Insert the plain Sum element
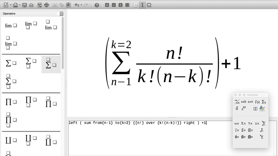Image resolution: width=278 pixels, height=156 pixels. [x=11, y=63]
